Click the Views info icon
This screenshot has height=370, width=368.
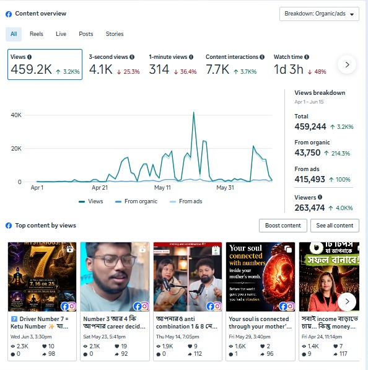pos(29,57)
